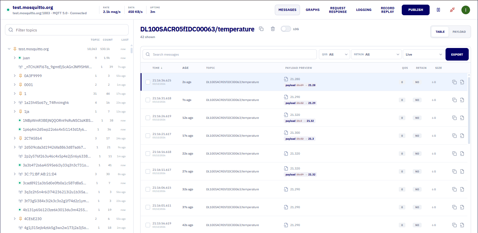Check the 21:16:06.615 message checkbox
Viewport: 478px width, 233px height.
(148, 189)
